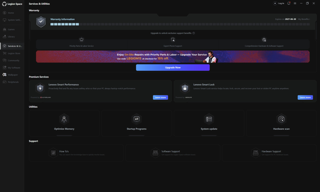The width and height of the screenshot is (320, 192).
Task: Click Learn more for Lenovo Smart Lock
Action: tap(305, 97)
